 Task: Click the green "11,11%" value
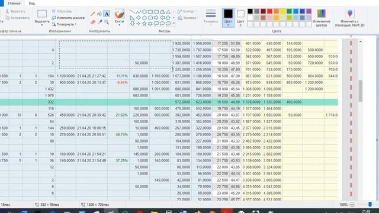coord(122,76)
